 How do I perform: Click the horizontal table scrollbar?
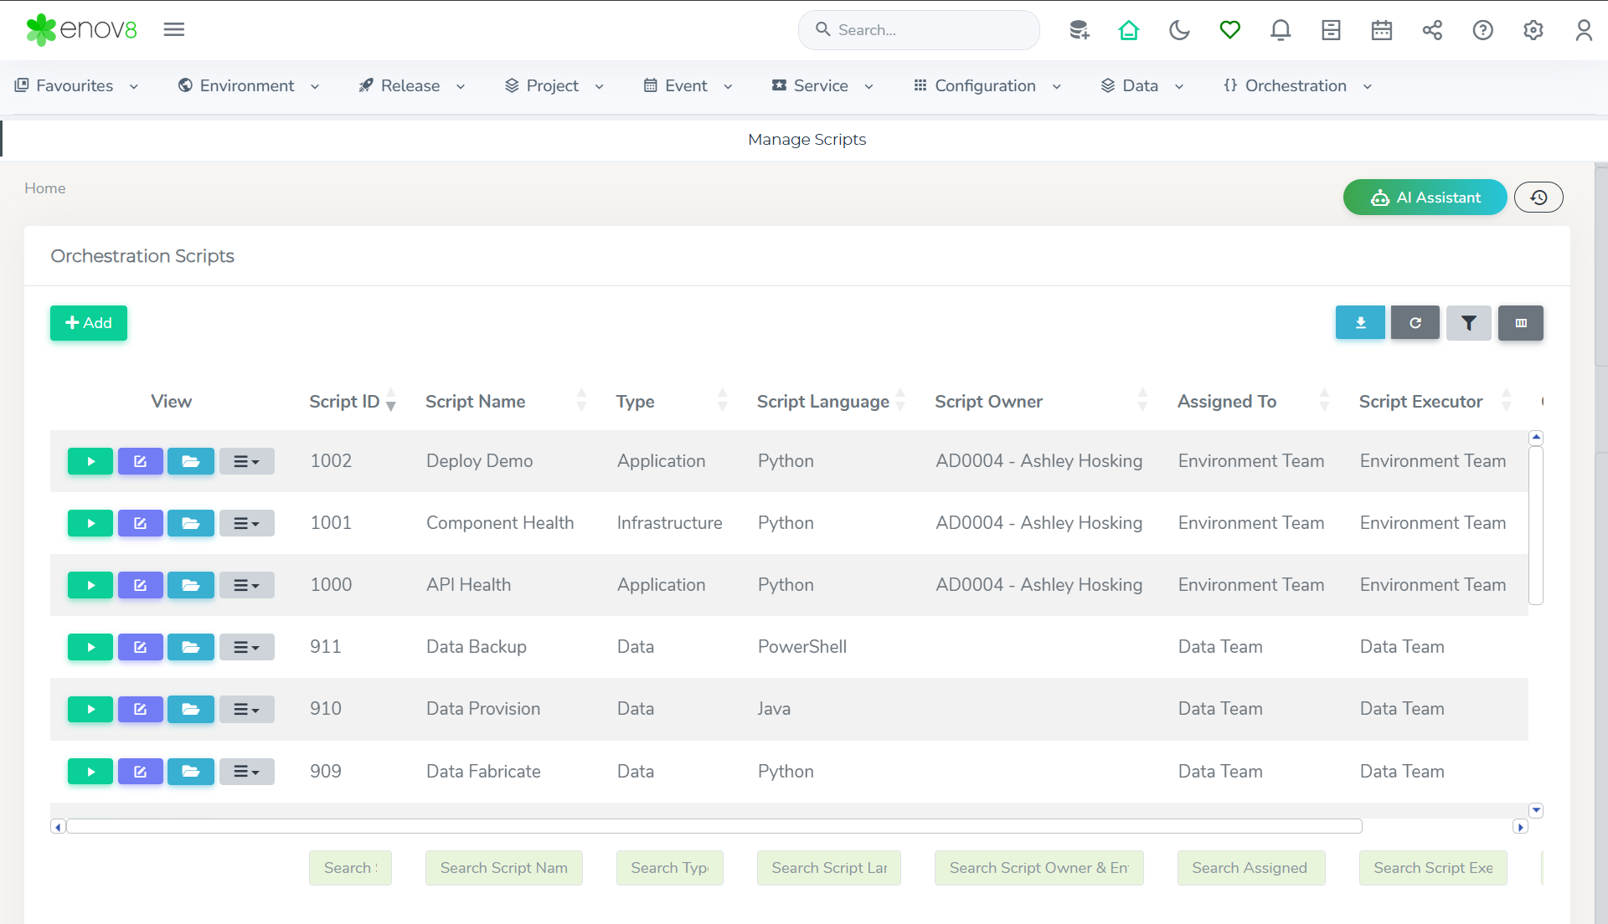pos(714,827)
